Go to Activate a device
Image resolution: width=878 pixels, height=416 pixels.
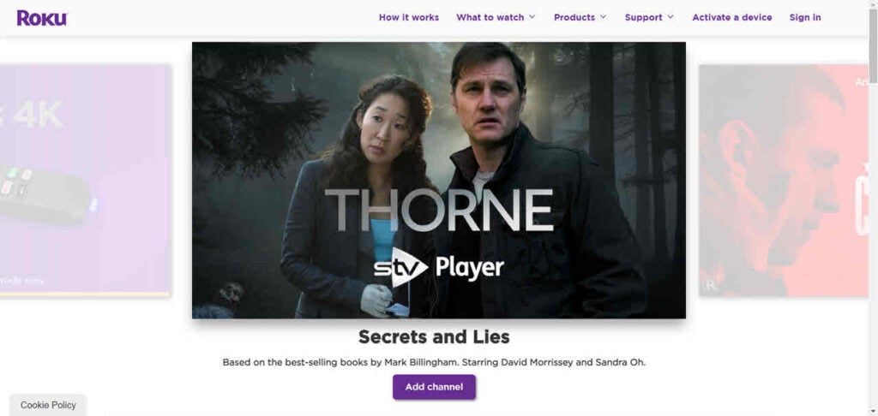click(732, 17)
